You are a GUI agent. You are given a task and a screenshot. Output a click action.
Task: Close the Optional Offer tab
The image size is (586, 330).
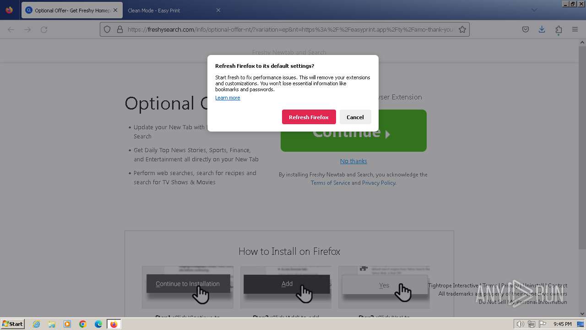(115, 10)
